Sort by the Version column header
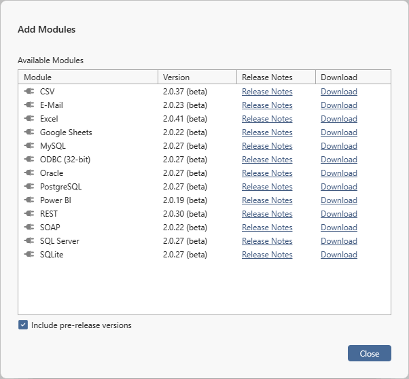 pyautogui.click(x=197, y=77)
